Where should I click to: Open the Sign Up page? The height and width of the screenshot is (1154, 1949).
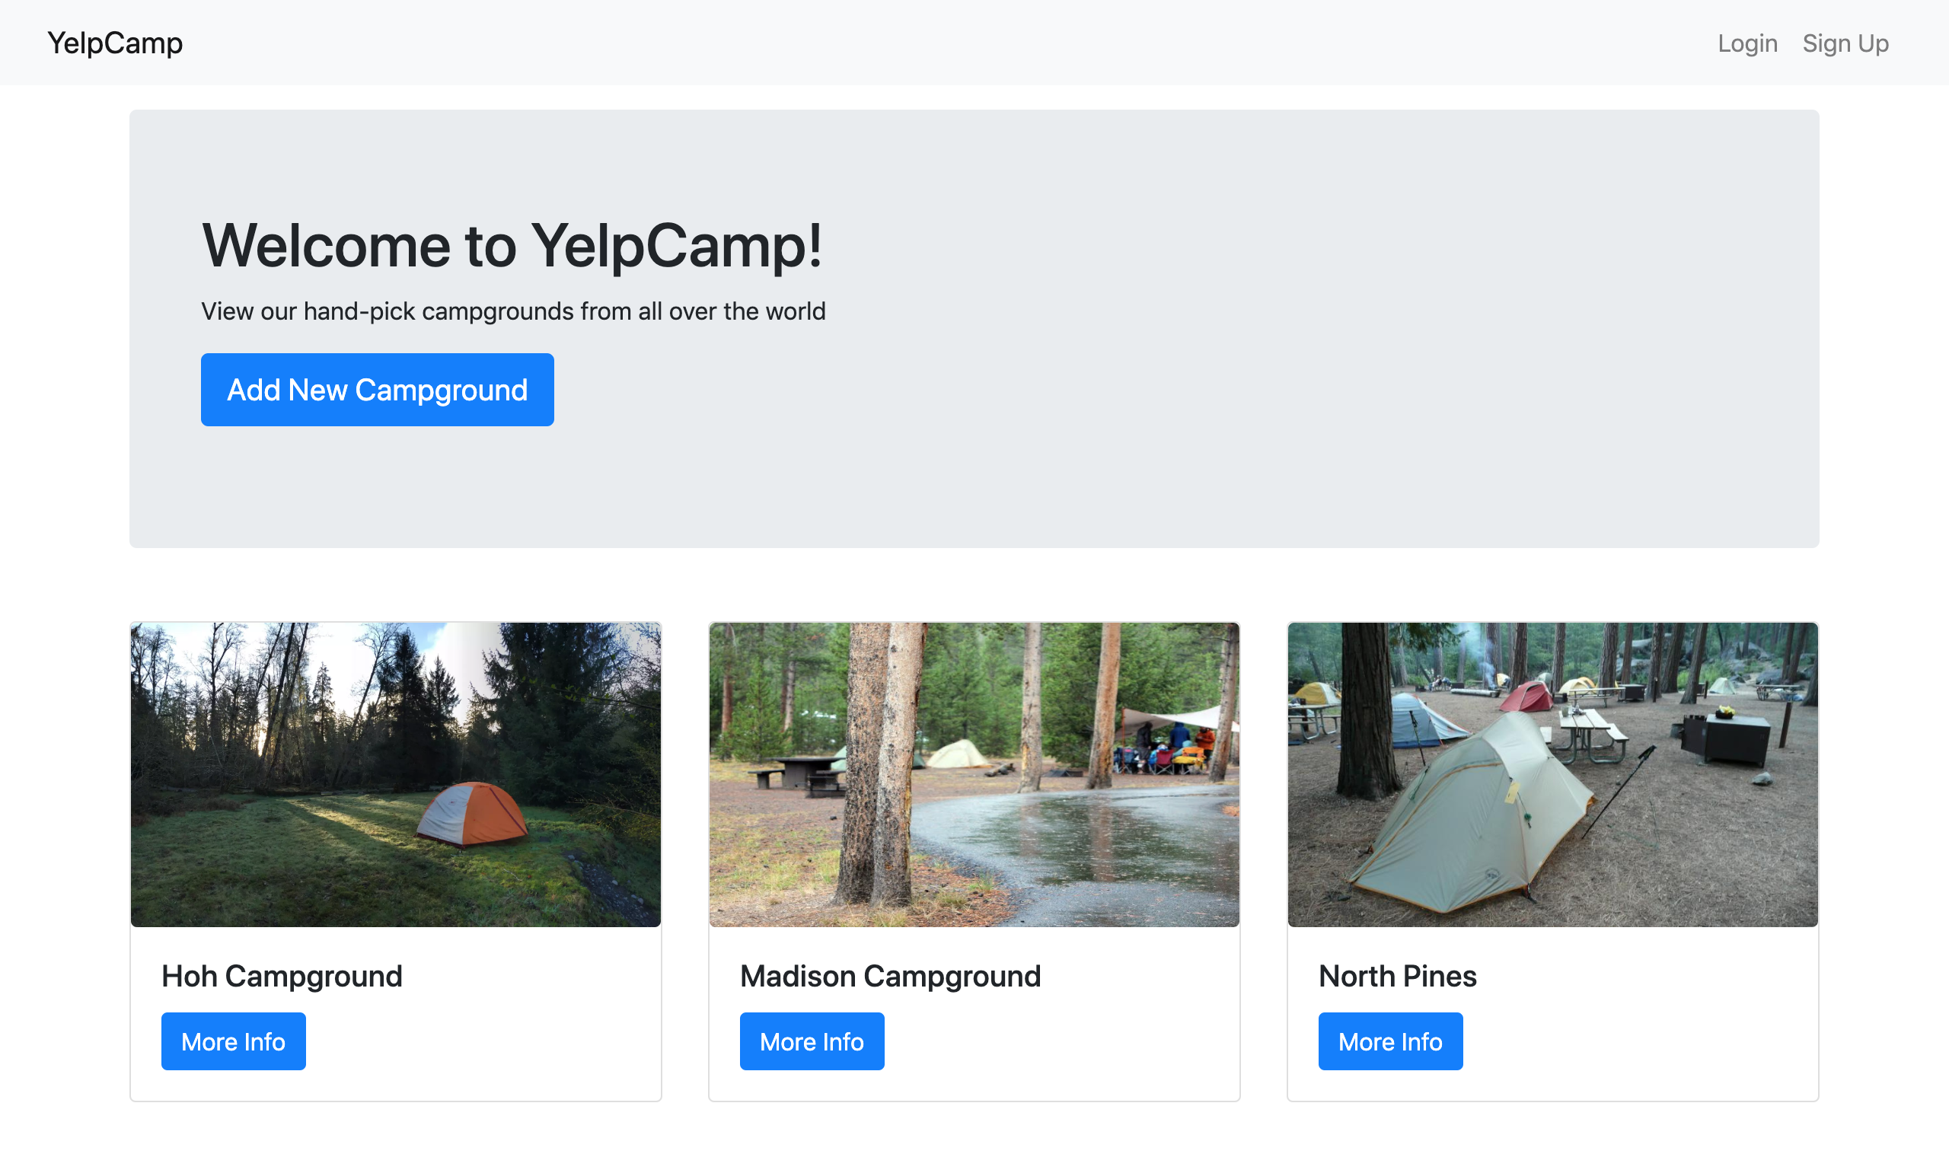[1845, 43]
